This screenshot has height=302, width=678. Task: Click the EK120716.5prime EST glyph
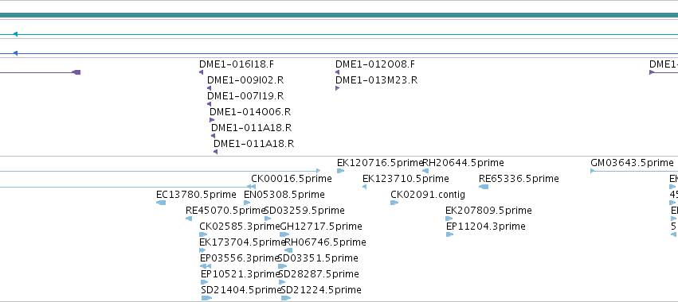point(341,171)
